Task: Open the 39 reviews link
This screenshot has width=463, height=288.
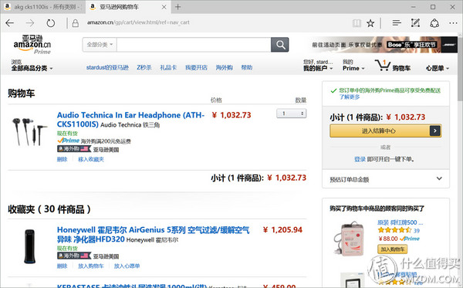Action: [417, 230]
